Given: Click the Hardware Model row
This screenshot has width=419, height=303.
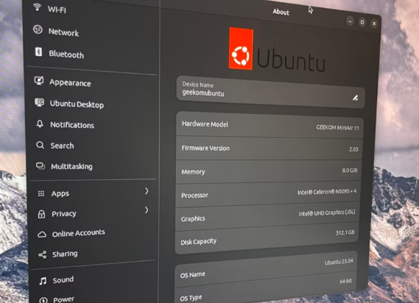Looking at the screenshot, I should pyautogui.click(x=270, y=126).
